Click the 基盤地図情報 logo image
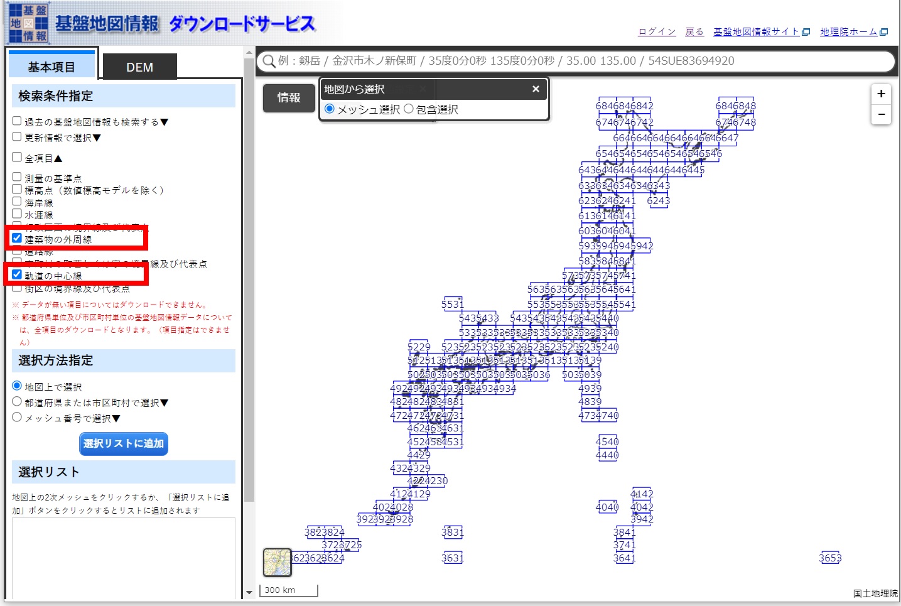901x606 pixels. pos(28,23)
